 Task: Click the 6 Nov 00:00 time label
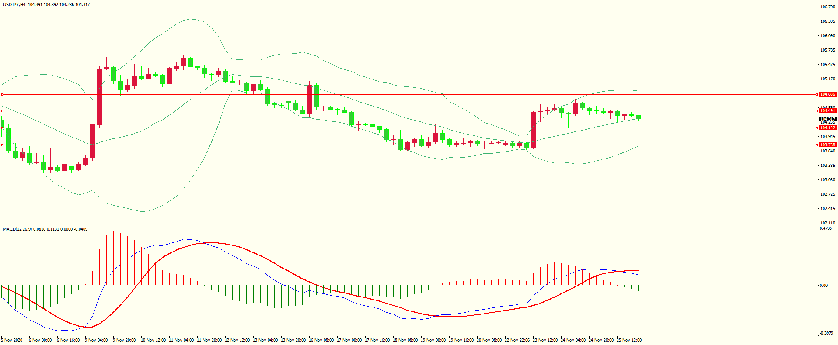pos(40,340)
